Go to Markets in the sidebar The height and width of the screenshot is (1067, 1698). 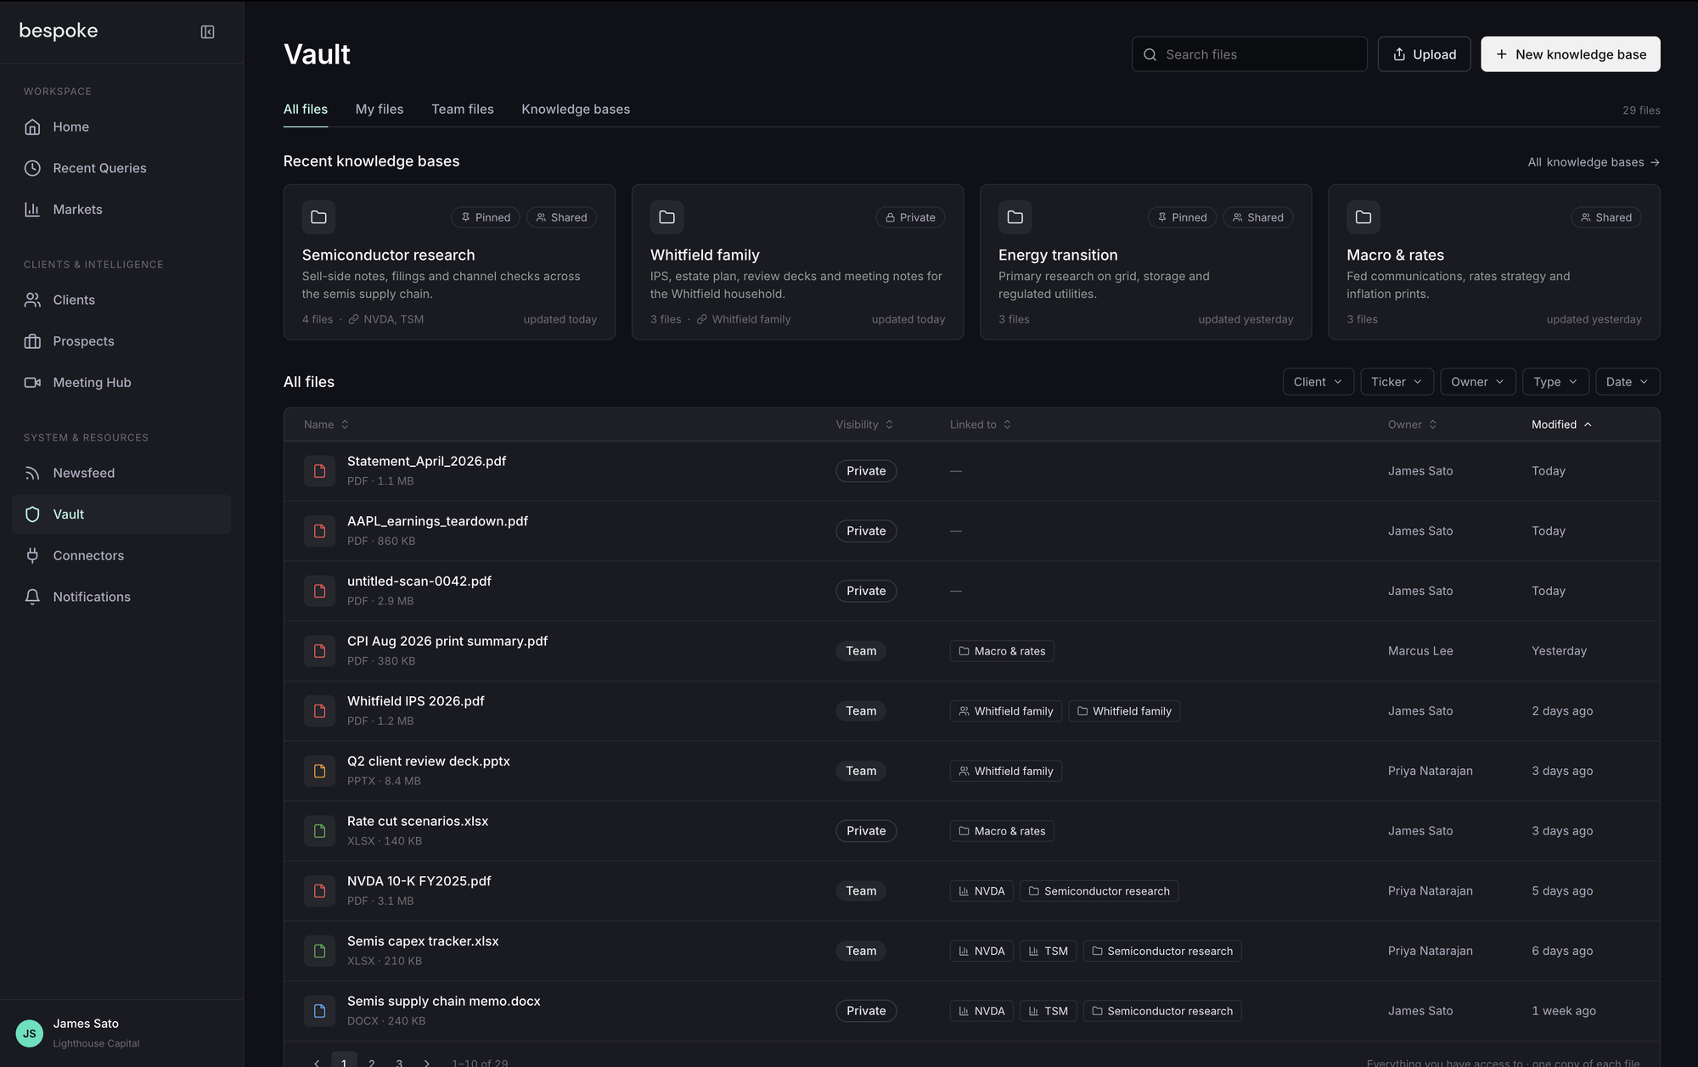pos(121,210)
